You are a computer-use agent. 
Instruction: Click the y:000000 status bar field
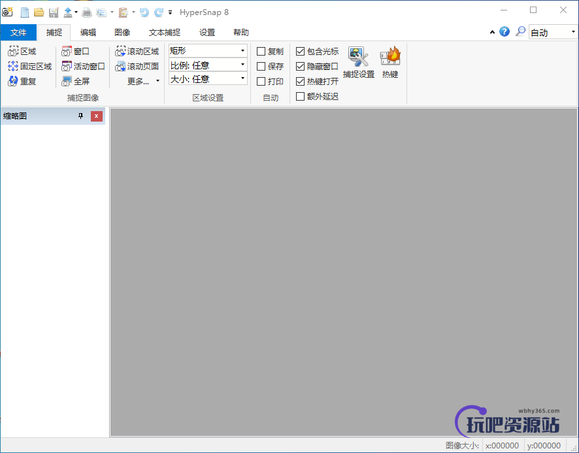pyautogui.click(x=544, y=446)
